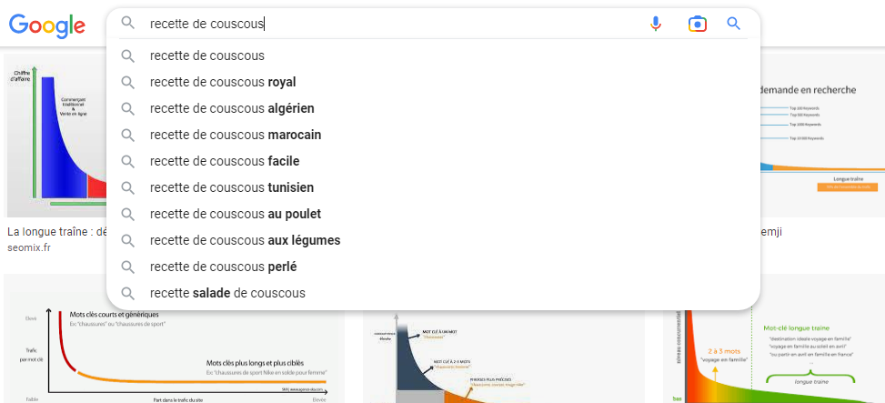Open thumbnail with Mots clés courts et génériques

[x=174, y=338]
